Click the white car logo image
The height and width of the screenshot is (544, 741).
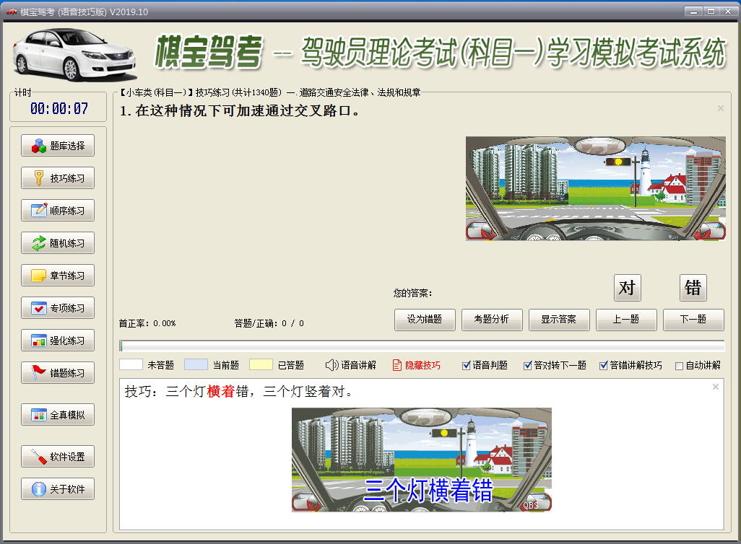point(74,55)
